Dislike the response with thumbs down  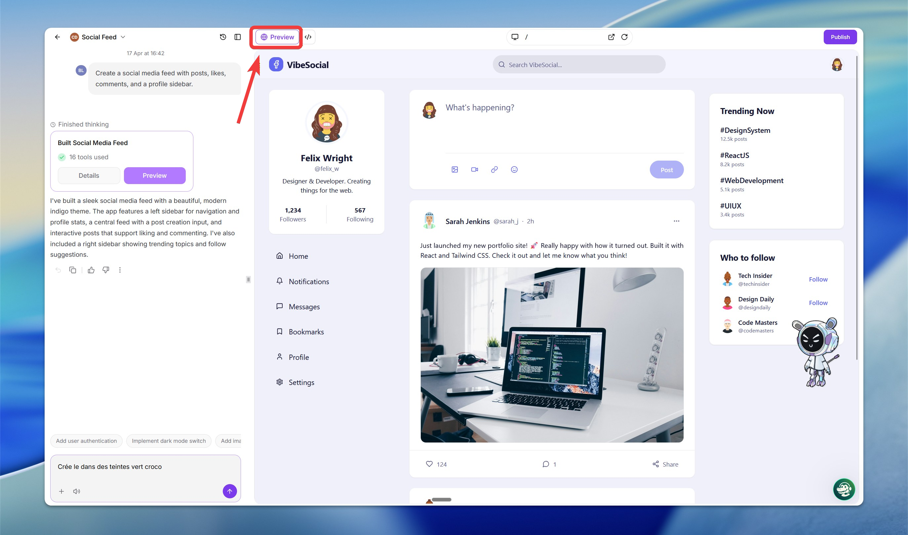coord(106,270)
